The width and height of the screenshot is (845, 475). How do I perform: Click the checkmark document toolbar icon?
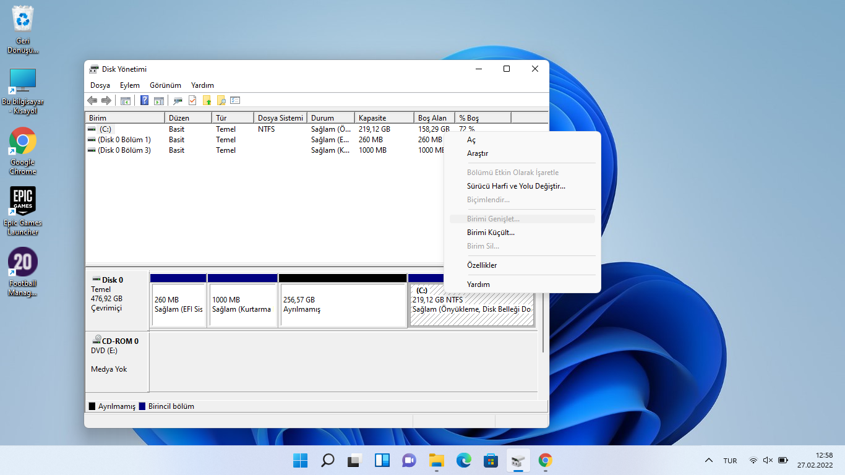point(192,100)
